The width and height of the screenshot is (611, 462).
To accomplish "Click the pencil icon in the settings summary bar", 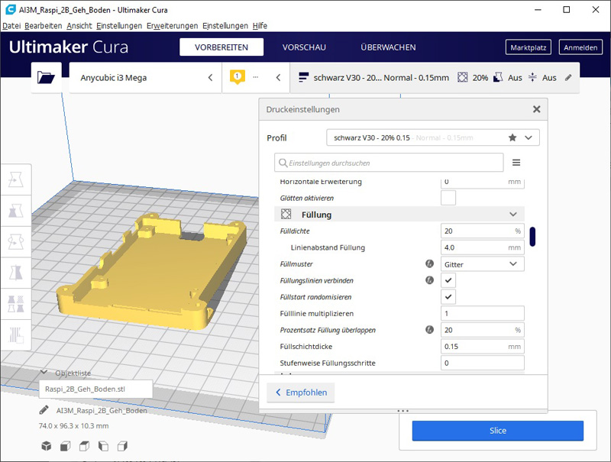I will tap(568, 78).
